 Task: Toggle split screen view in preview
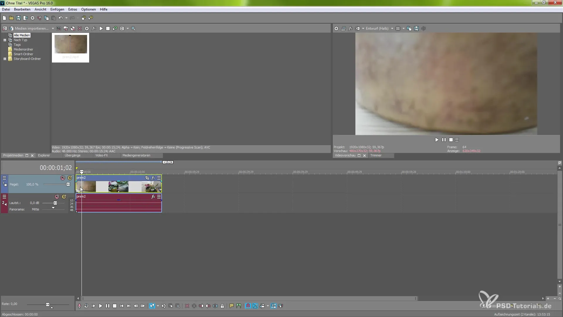tap(357, 28)
